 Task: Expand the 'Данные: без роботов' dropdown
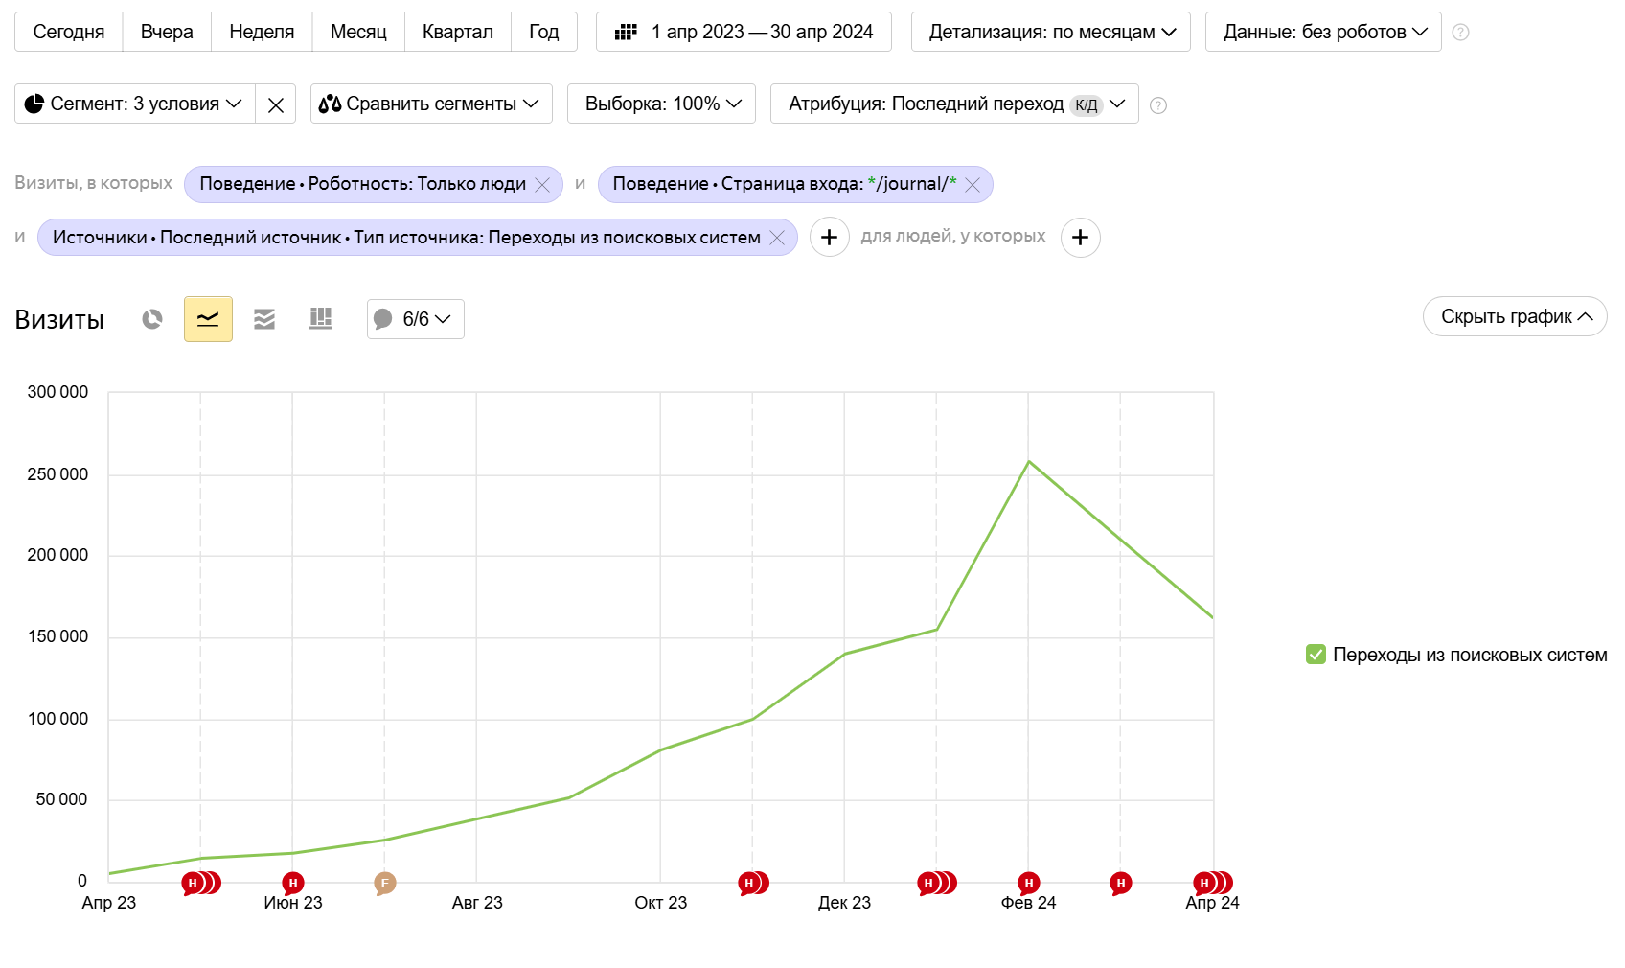[1322, 32]
